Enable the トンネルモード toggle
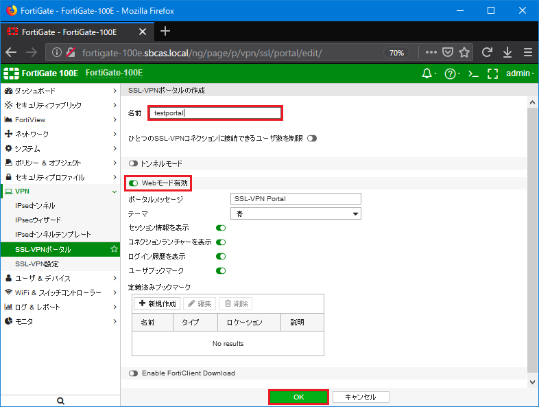The image size is (539, 407). click(133, 163)
